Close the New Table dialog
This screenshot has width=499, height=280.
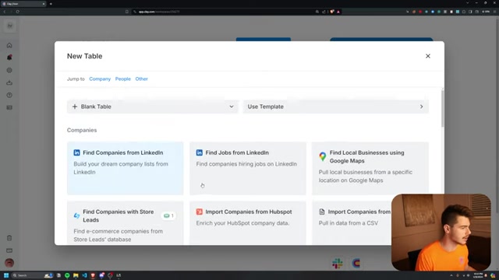tap(428, 56)
